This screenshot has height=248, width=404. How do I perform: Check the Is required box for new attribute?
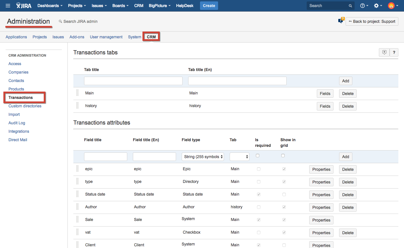tap(258, 156)
